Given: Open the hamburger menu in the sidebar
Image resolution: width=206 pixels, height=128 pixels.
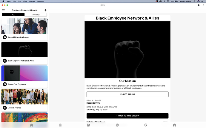Looking at the screenshot, I should [x=3, y=10].
